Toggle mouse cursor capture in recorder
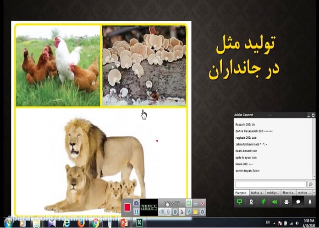Viewport: 319px width, 228px height. [x=182, y=212]
